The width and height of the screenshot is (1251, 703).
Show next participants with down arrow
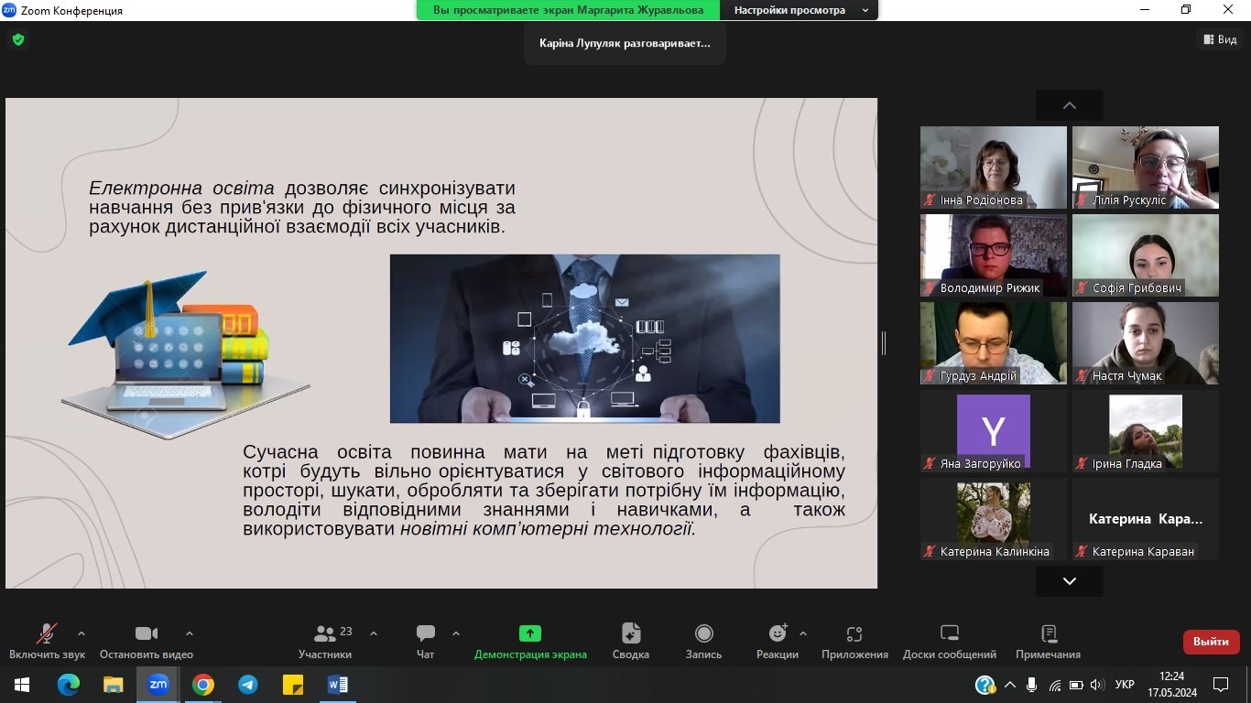tap(1069, 580)
